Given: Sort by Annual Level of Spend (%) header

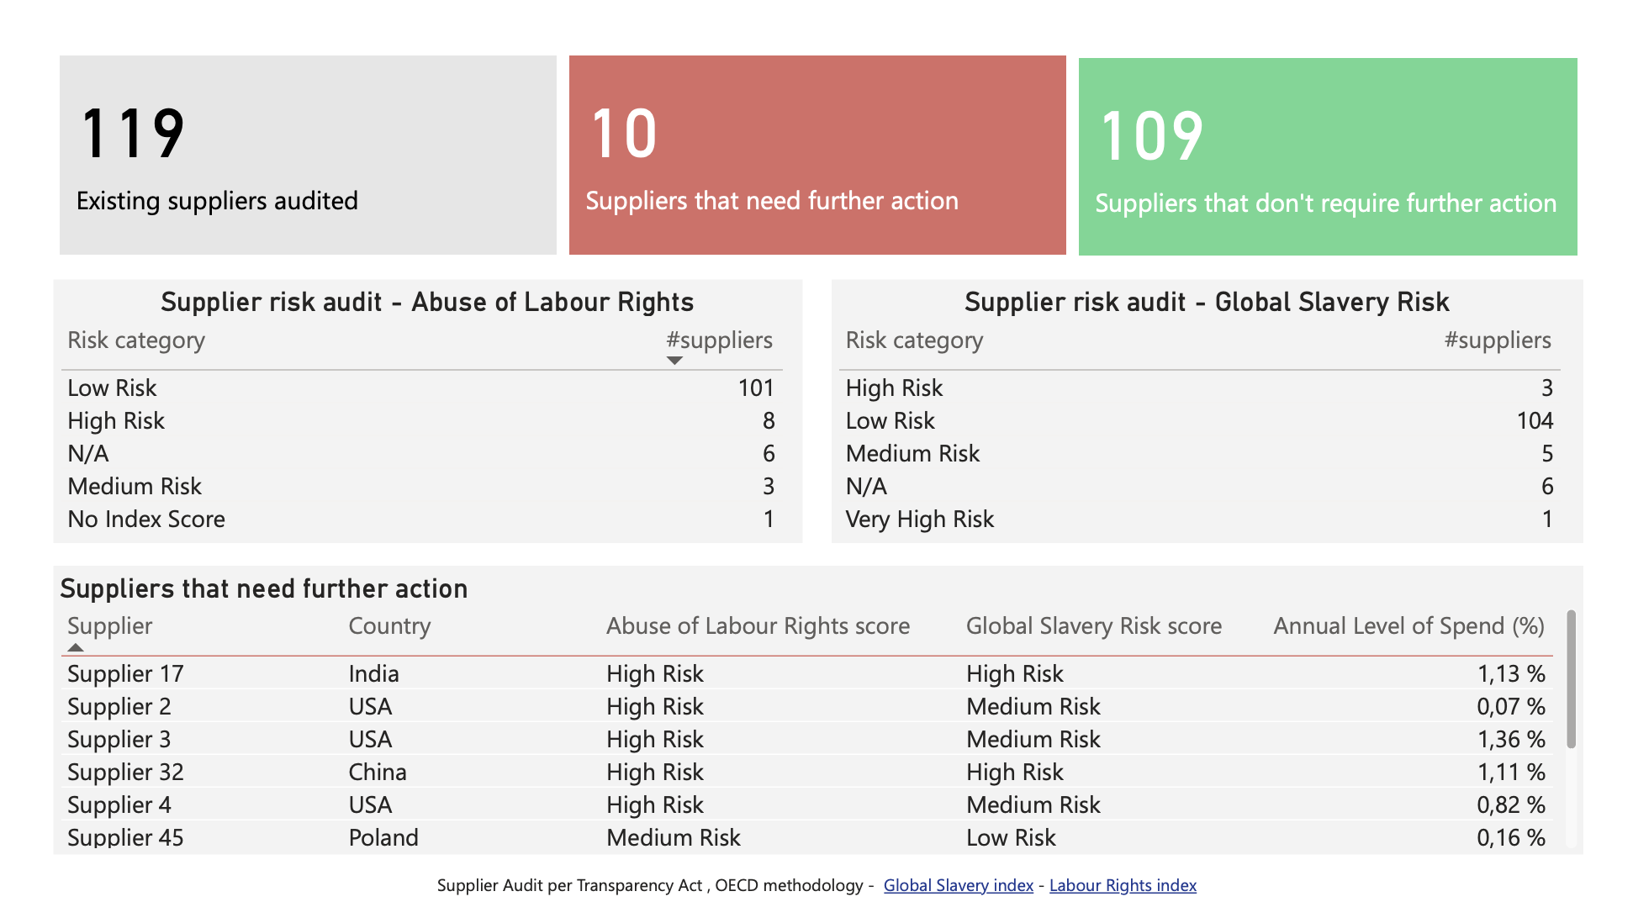Looking at the screenshot, I should click(1408, 626).
